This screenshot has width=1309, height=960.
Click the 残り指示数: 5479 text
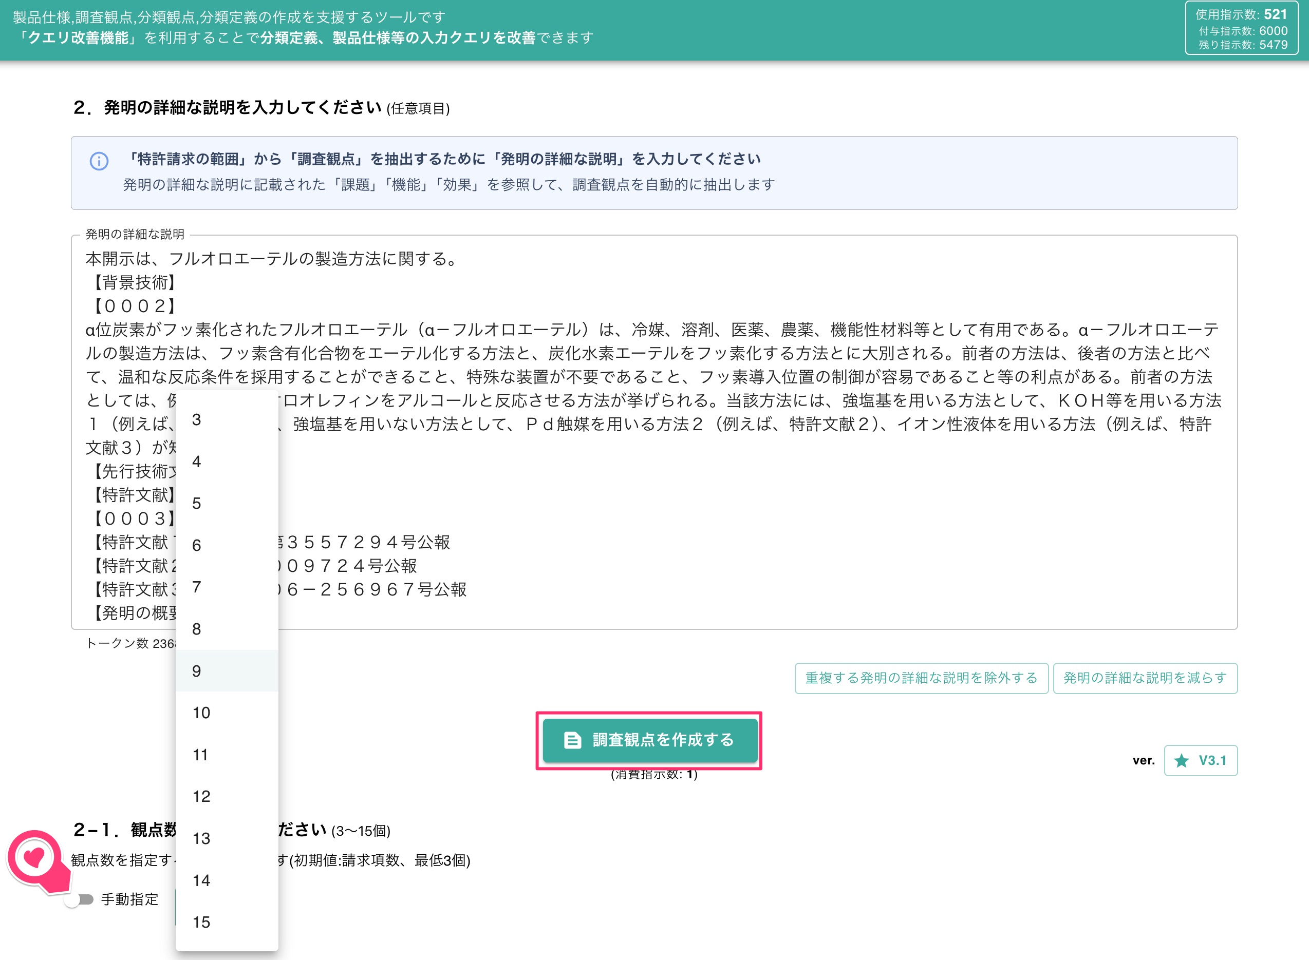(x=1243, y=45)
